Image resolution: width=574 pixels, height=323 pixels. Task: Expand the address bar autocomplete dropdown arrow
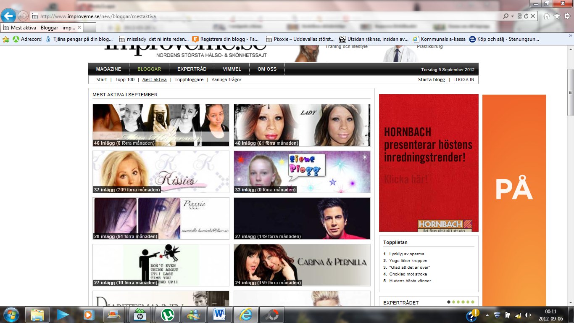pos(512,16)
